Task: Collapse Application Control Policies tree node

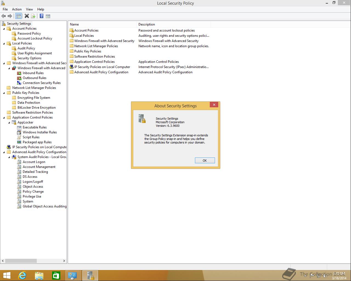Action: pyautogui.click(x=4, y=117)
